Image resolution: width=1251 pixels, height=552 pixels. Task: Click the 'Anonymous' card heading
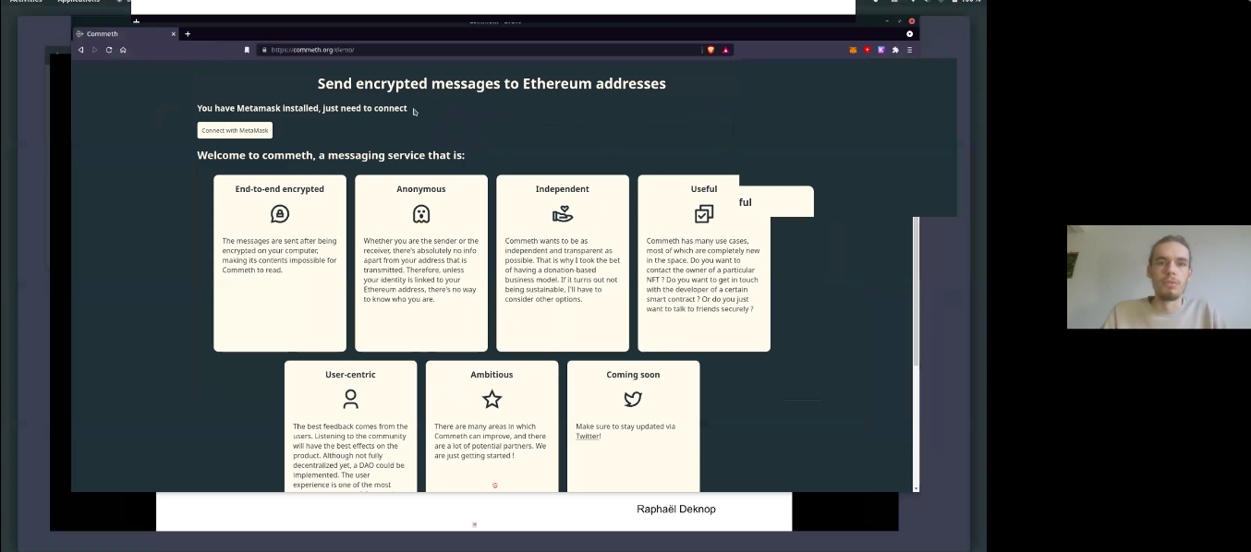(x=421, y=189)
